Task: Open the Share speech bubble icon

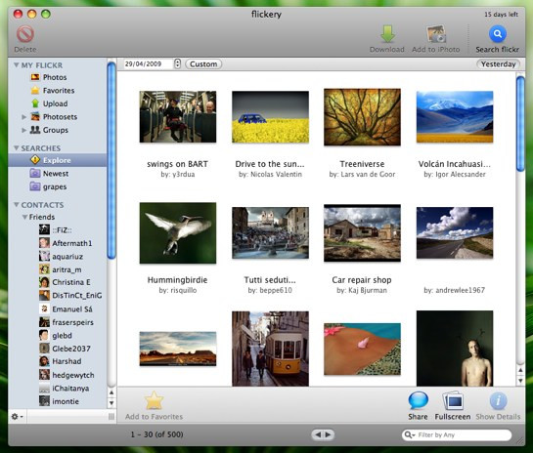Action: point(418,400)
